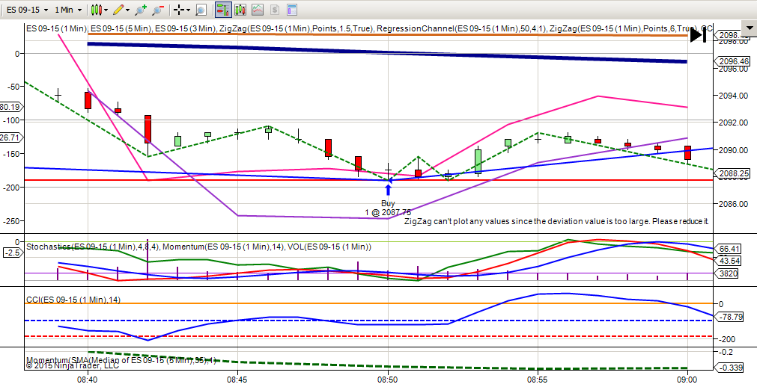Click the 'Buy 1 @ 2087.75' label
This screenshot has height=390, width=757.
point(388,208)
